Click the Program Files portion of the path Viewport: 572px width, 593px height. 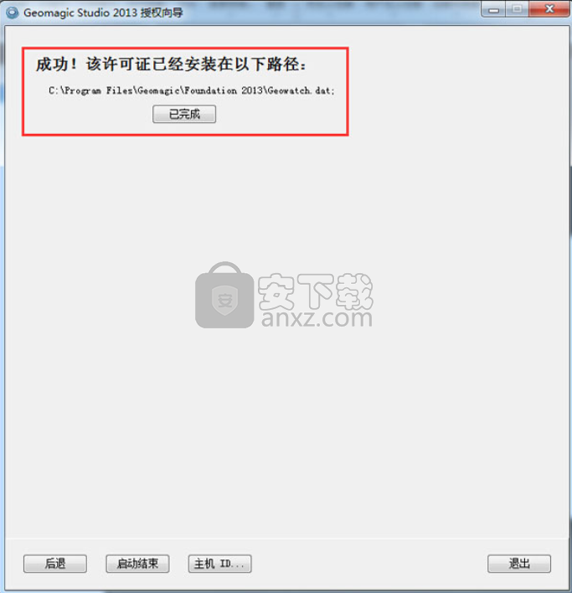click(99, 90)
